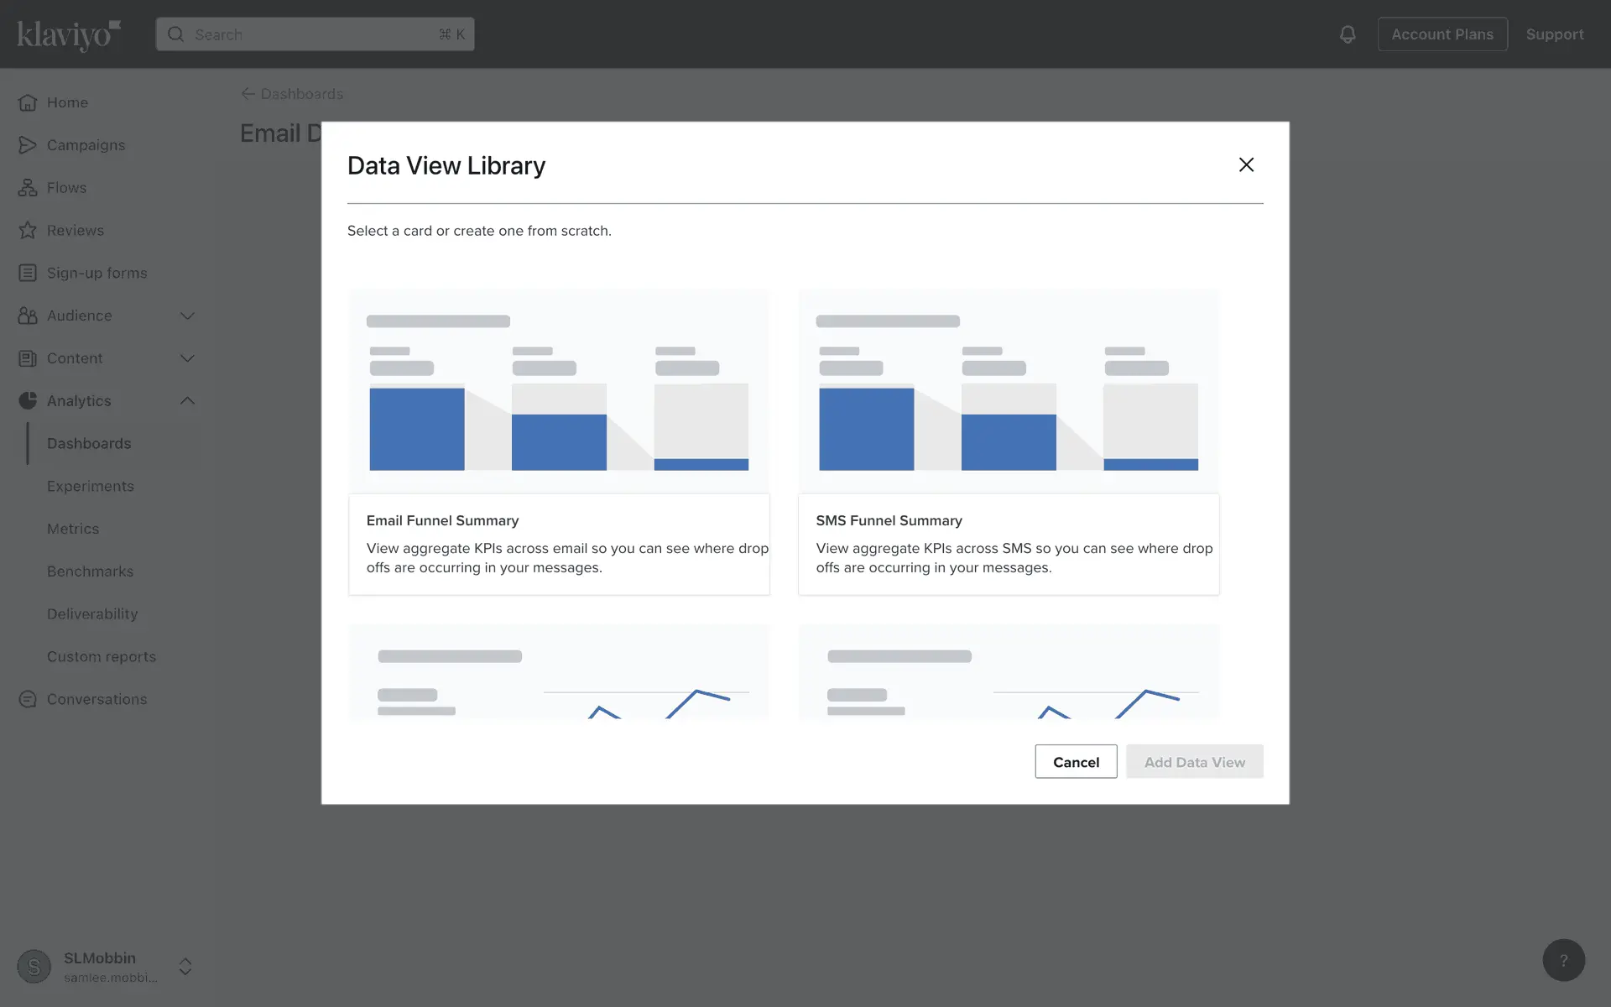Screen dimensions: 1611x1007
Task: Expand the Audience menu chevron
Action: click(x=187, y=316)
